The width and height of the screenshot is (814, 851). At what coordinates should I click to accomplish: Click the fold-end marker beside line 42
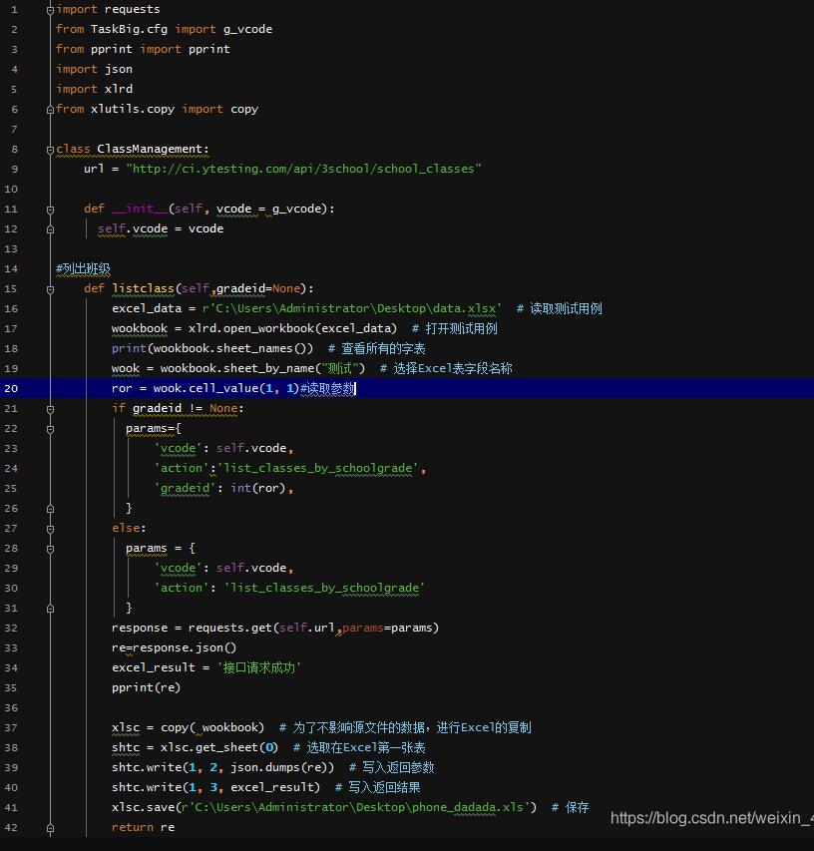(50, 827)
